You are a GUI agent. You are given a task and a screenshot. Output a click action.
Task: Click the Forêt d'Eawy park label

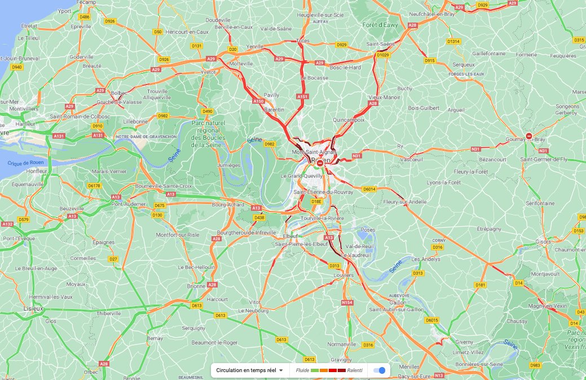click(380, 25)
